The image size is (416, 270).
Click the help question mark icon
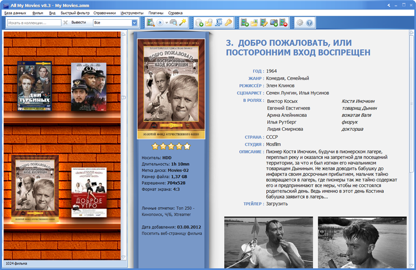309,23
